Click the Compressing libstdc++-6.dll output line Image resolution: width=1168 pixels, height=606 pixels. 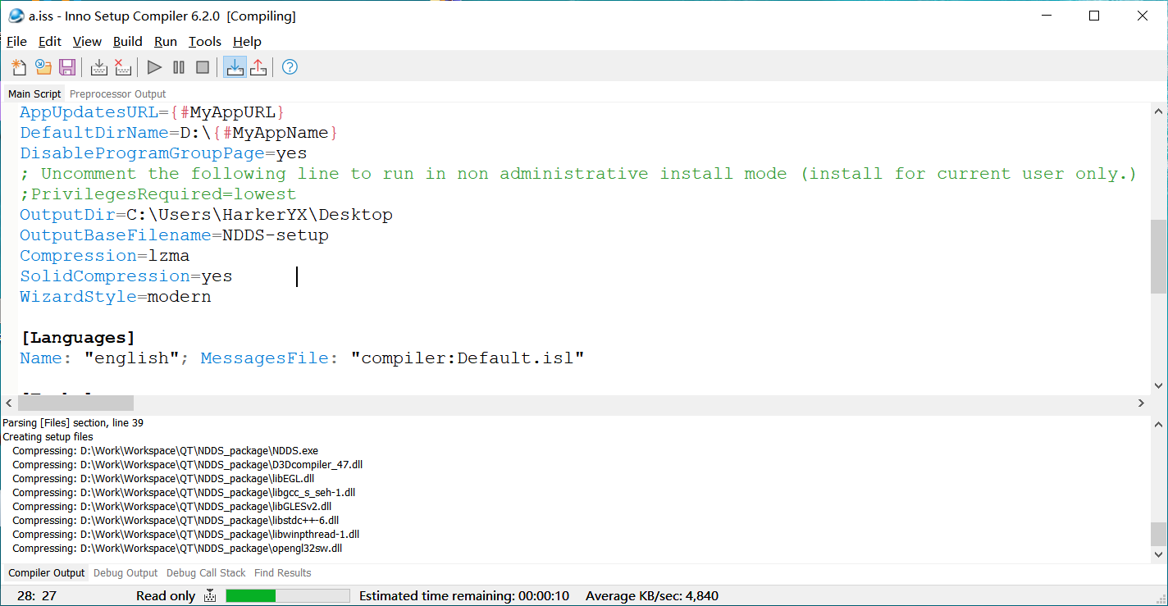[176, 521]
